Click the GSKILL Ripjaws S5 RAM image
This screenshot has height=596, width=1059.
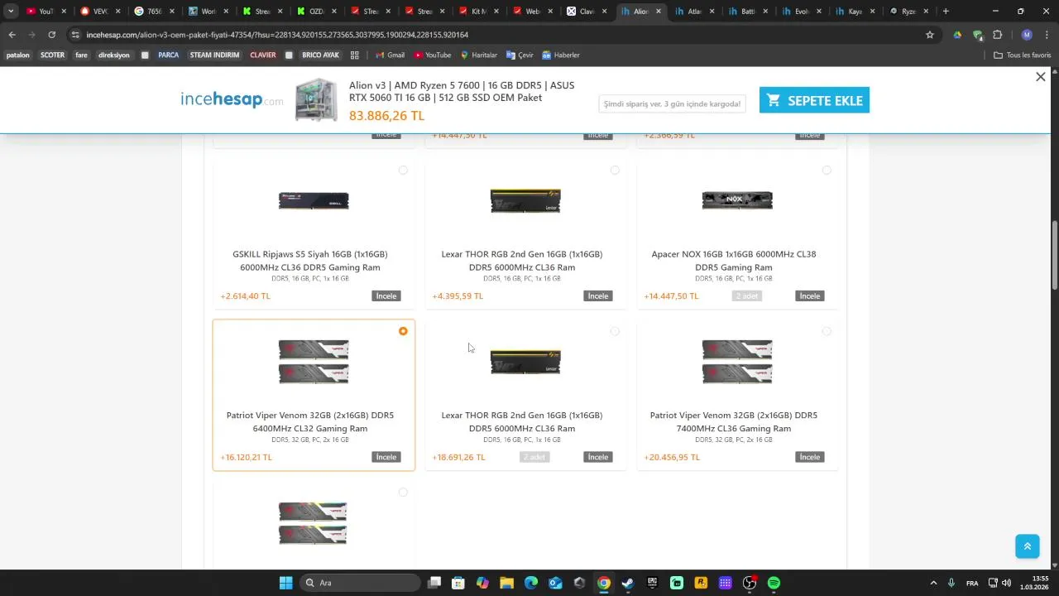(x=314, y=200)
